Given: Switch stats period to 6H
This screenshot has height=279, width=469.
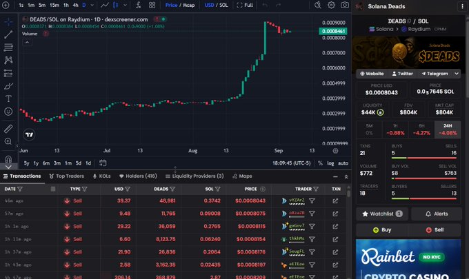Looking at the screenshot, I should [x=421, y=130].
